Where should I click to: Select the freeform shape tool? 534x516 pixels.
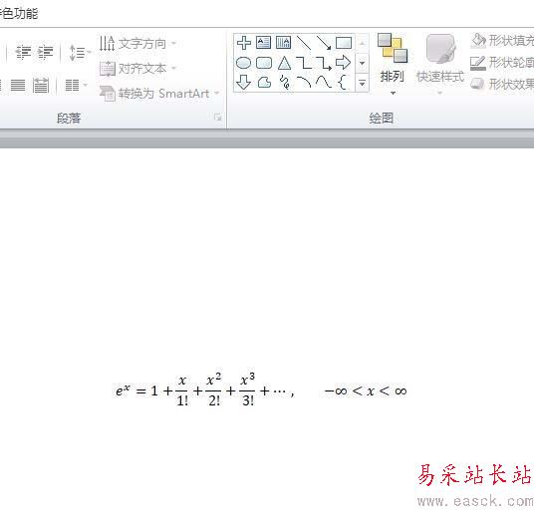264,83
